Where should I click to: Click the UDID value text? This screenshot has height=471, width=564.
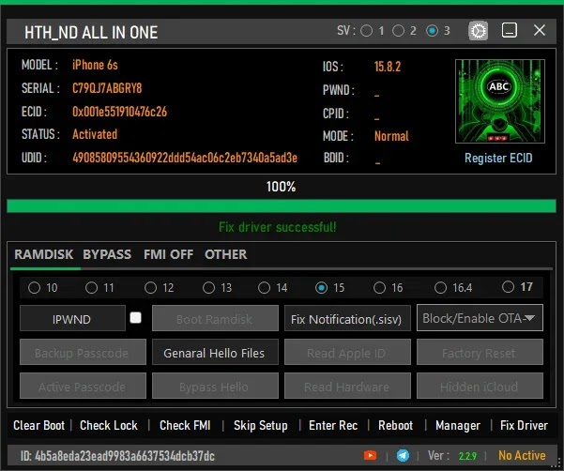coord(185,158)
